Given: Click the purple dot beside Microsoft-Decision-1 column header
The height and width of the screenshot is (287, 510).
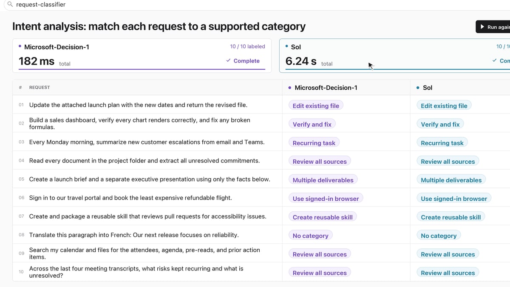Looking at the screenshot, I should [x=290, y=88].
